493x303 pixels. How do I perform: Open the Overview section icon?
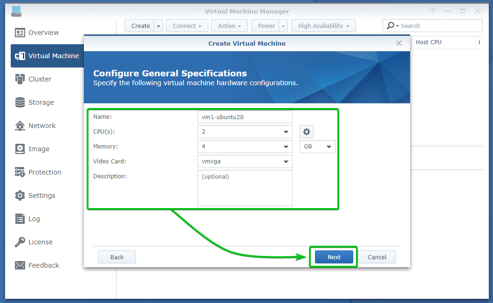pos(20,33)
